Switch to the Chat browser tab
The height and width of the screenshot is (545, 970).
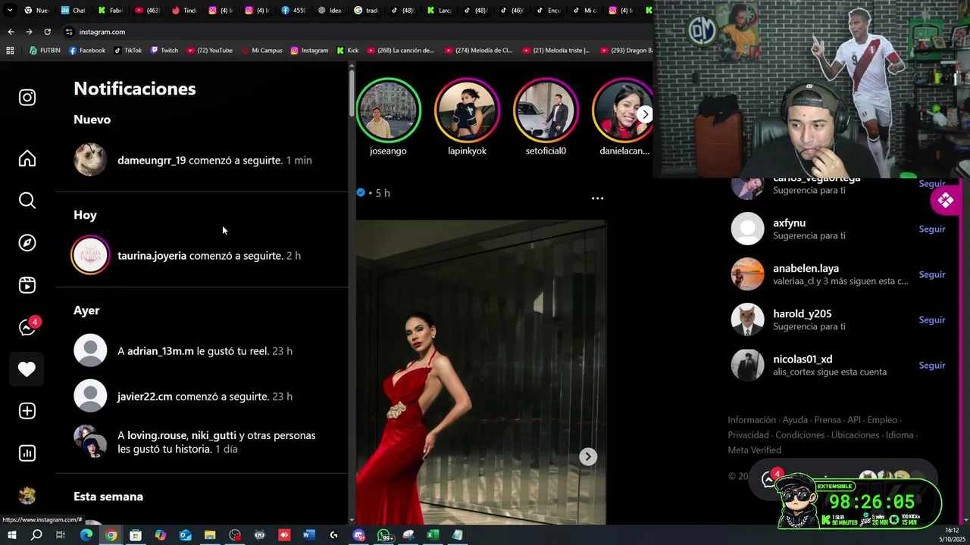74,11
